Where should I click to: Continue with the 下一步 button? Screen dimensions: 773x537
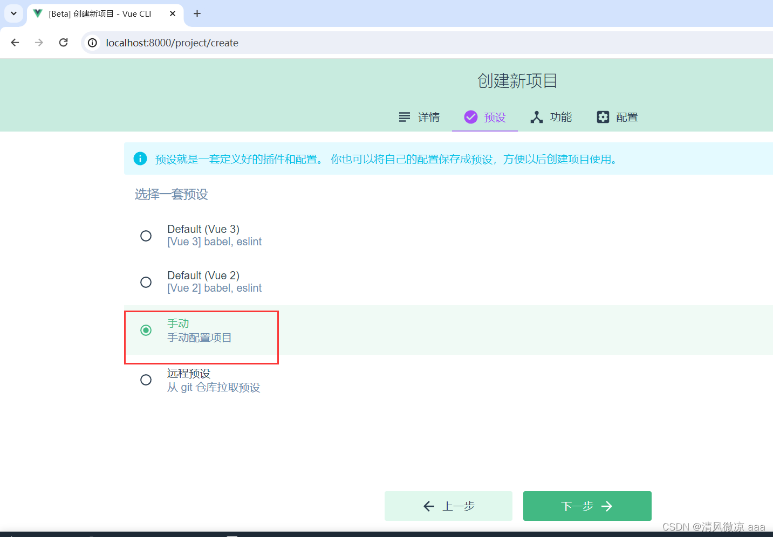[587, 506]
